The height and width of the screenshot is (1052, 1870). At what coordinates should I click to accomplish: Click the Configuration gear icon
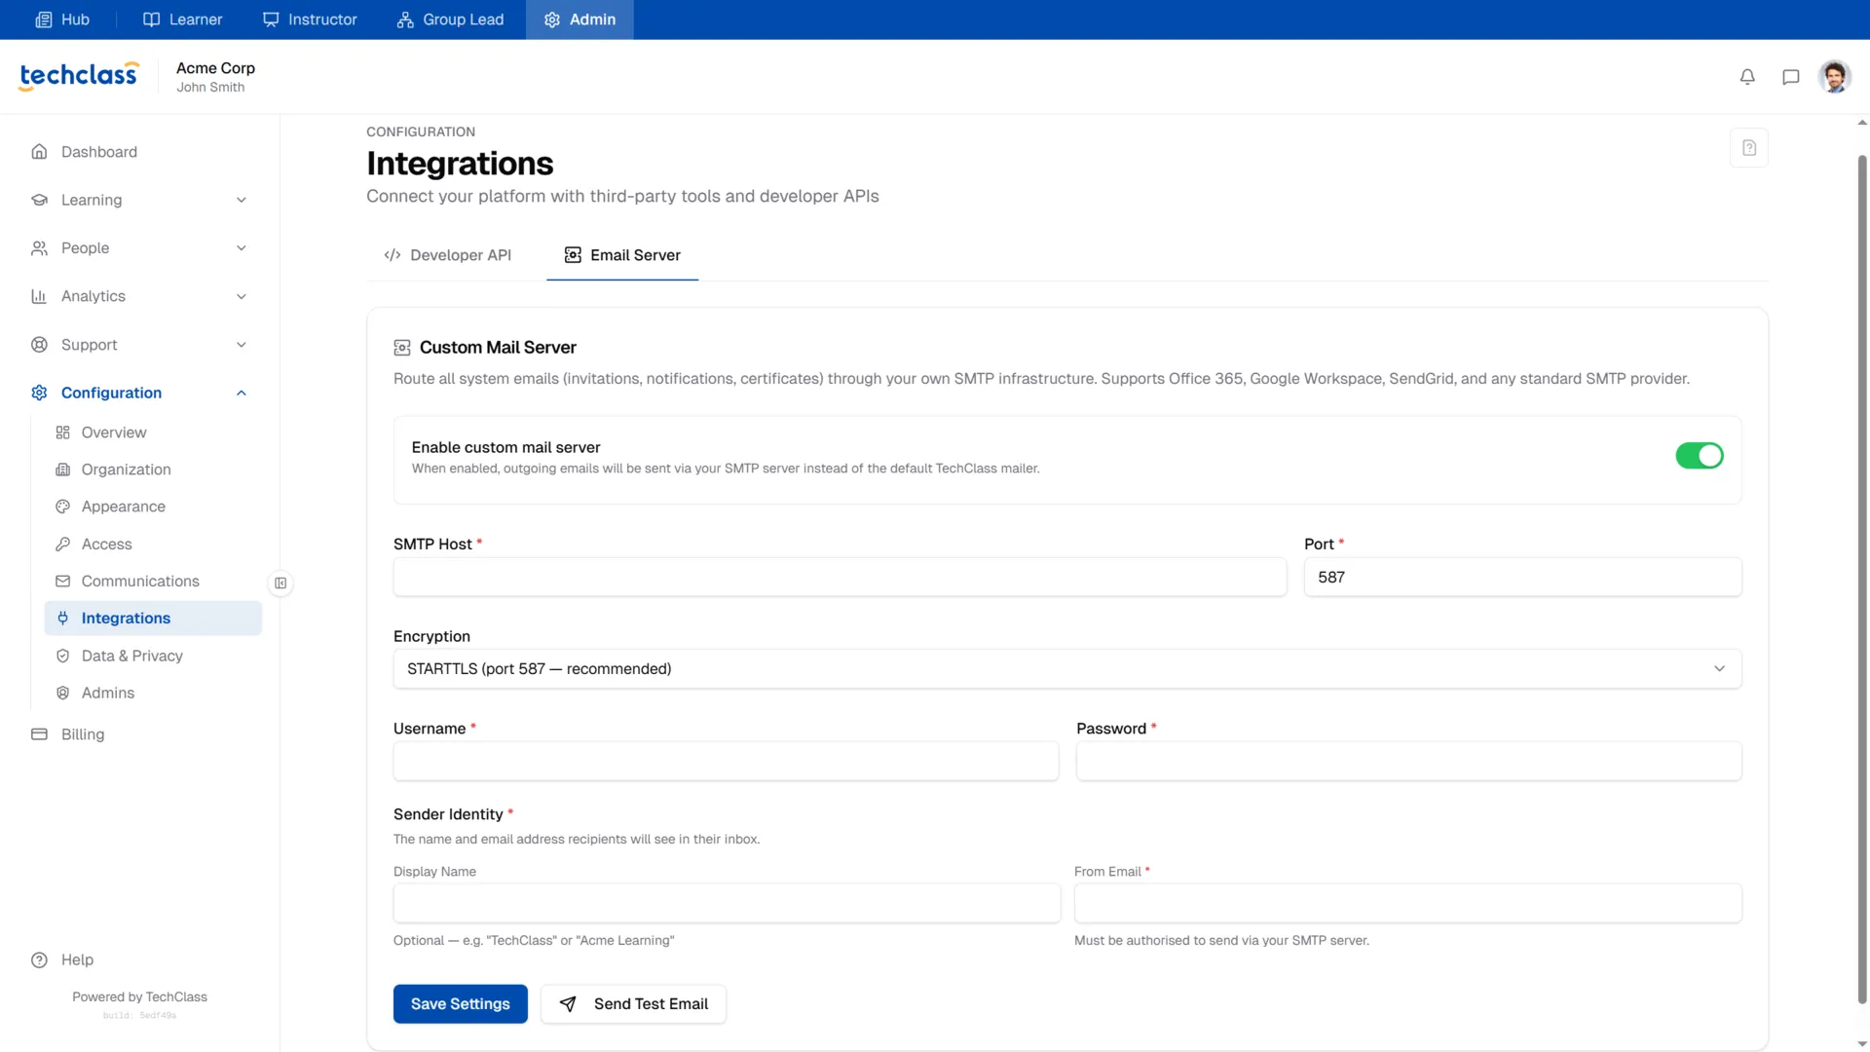click(39, 393)
